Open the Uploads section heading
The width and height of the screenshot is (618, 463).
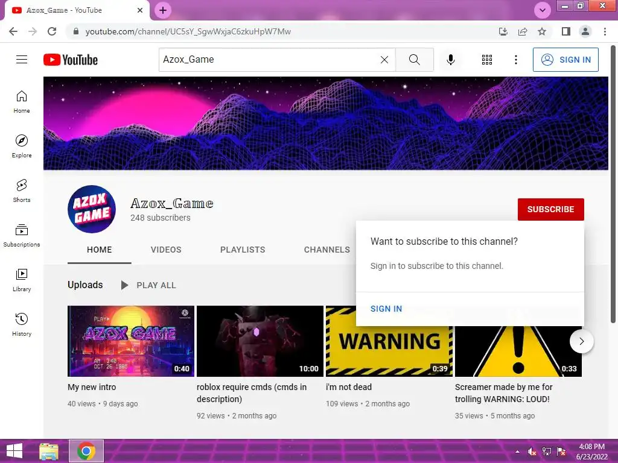coord(85,285)
